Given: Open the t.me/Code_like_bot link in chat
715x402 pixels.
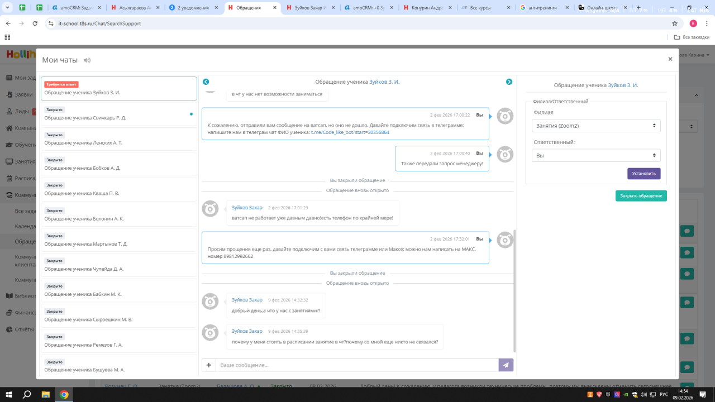Looking at the screenshot, I should tap(350, 133).
